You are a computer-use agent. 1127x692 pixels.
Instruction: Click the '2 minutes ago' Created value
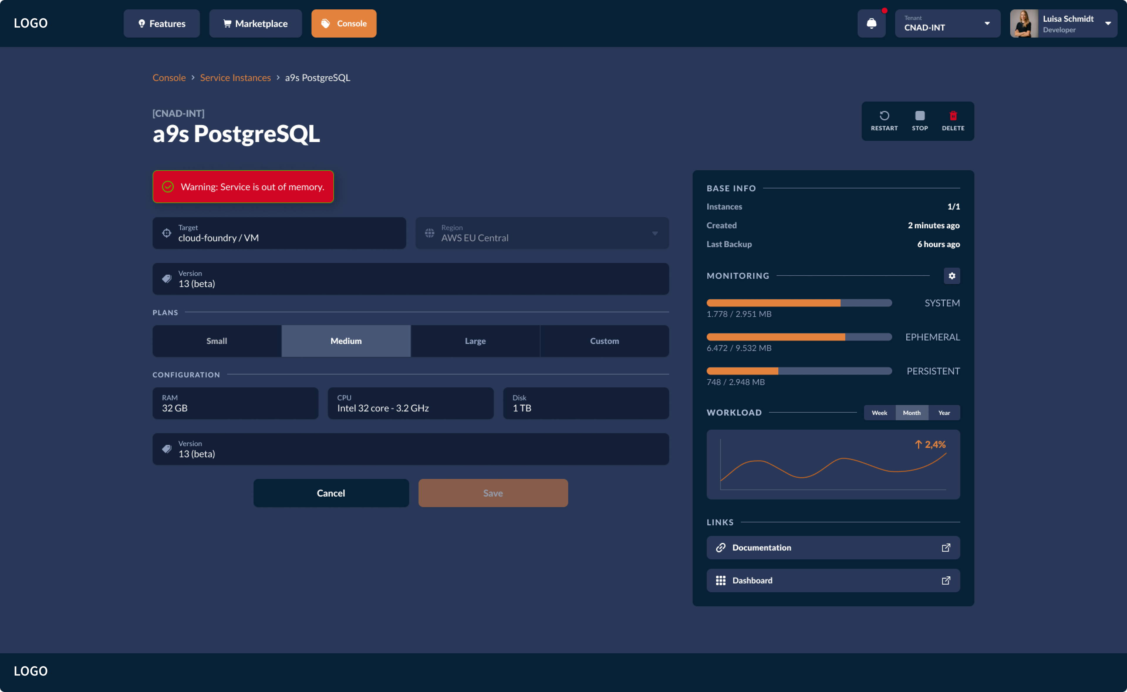click(x=934, y=226)
